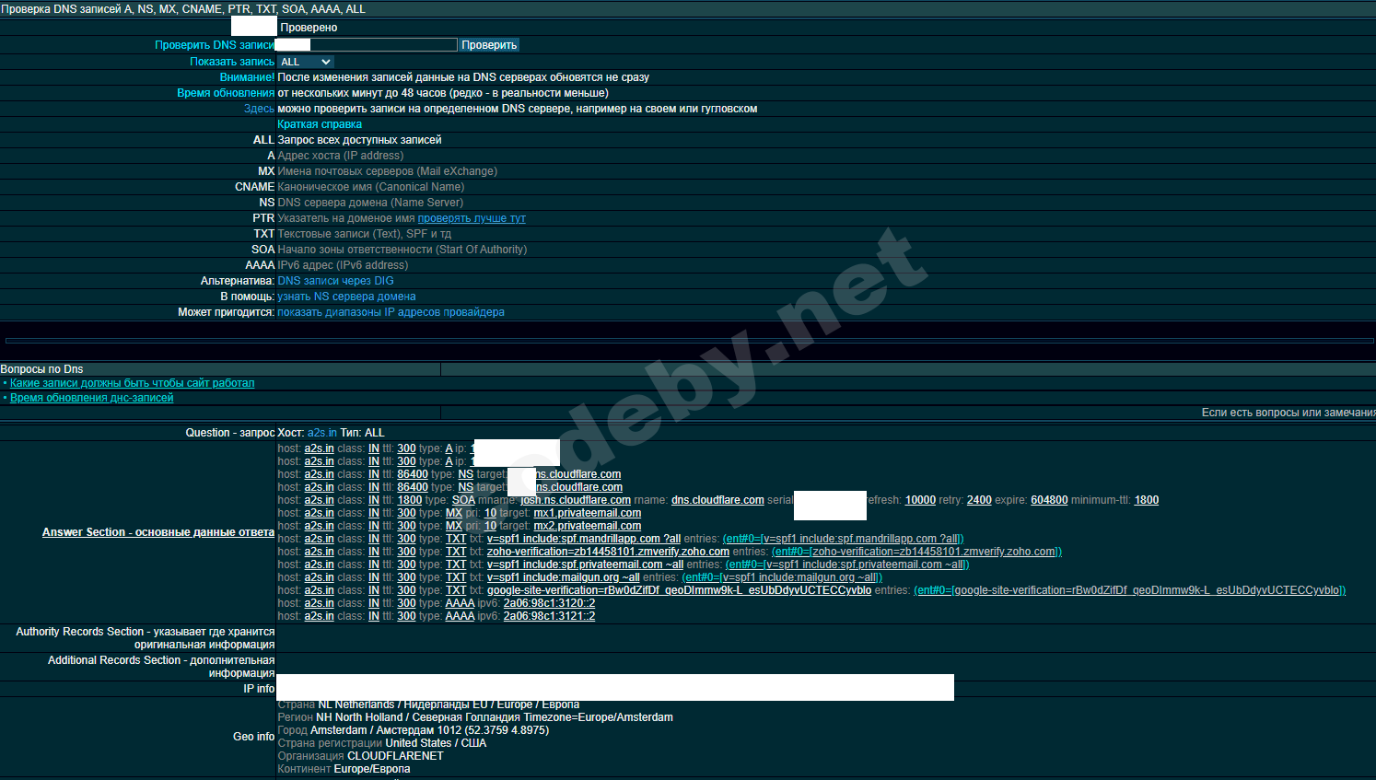Open the record type dropdown showing ALL
The width and height of the screenshot is (1376, 780).
tap(305, 62)
